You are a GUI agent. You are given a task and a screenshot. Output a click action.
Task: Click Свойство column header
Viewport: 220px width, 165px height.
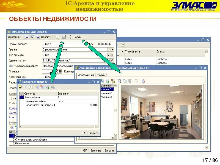(40, 94)
